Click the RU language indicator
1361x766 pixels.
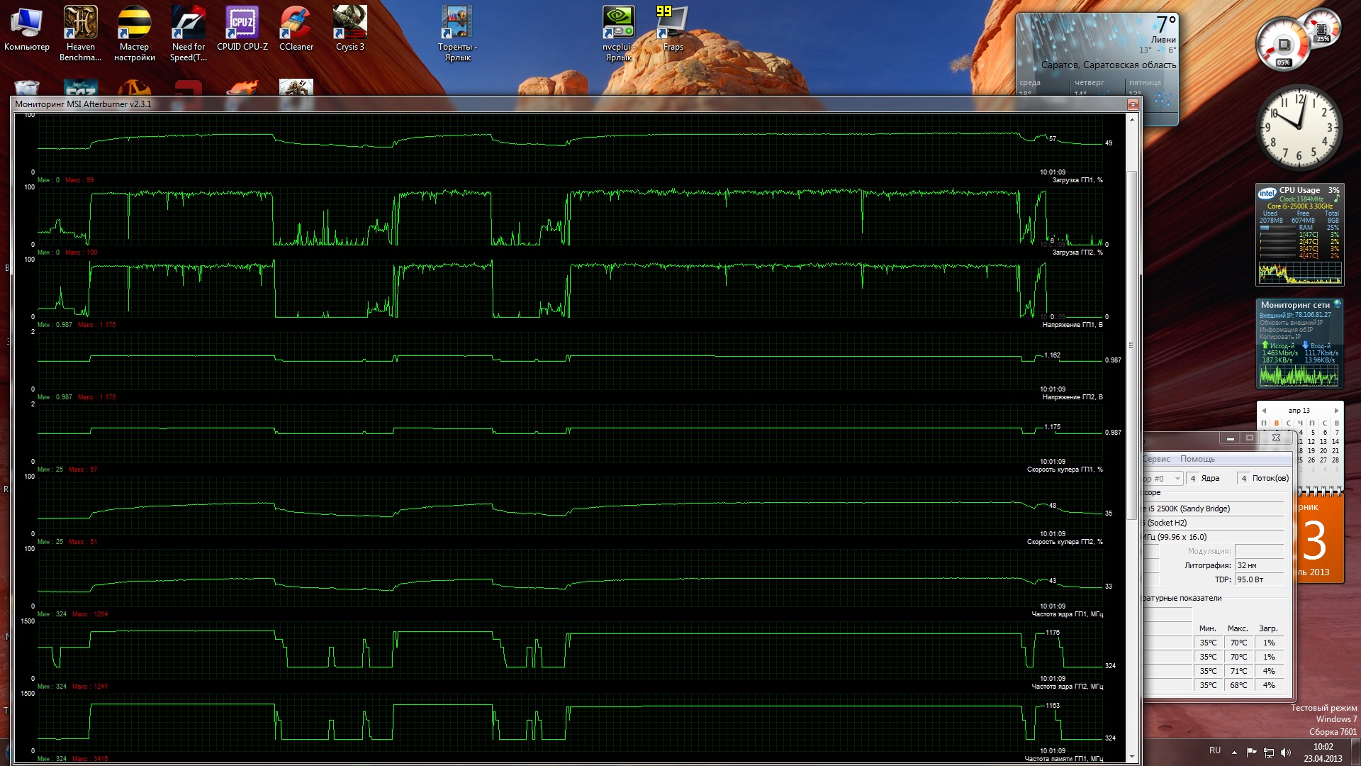[x=1214, y=750]
